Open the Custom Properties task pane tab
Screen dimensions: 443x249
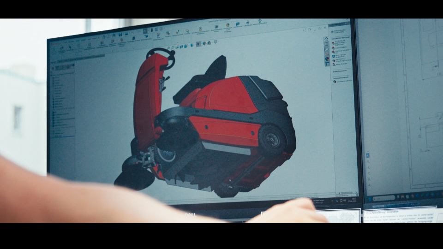pos(327,64)
